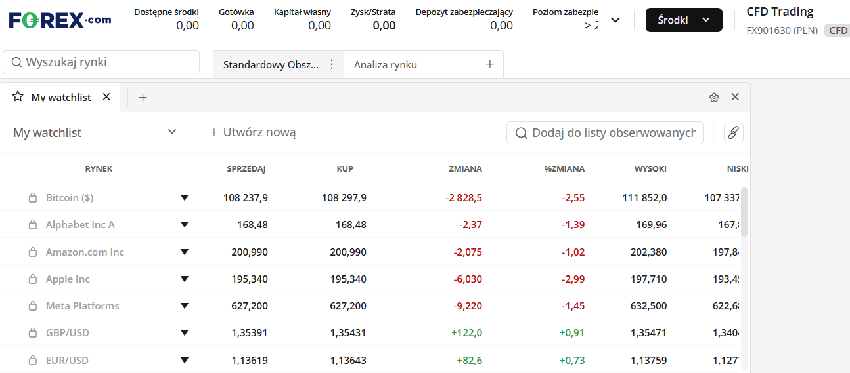Screen dimensions: 850x373
Task: Click EUR/USD percent change +0,73
Action: coord(571,360)
